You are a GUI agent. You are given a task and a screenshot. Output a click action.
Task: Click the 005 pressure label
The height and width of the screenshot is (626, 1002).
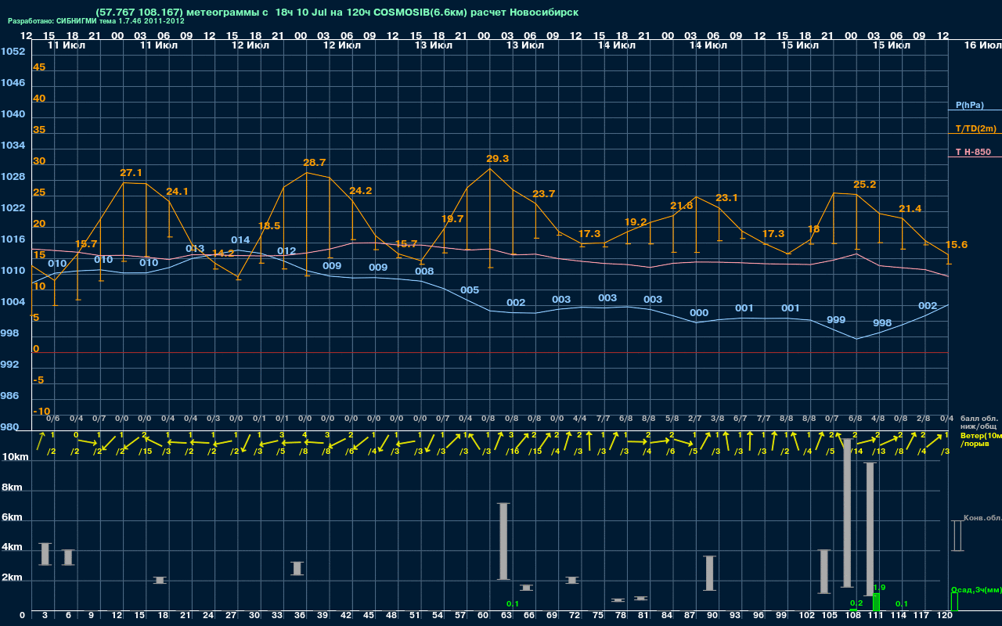click(x=470, y=290)
